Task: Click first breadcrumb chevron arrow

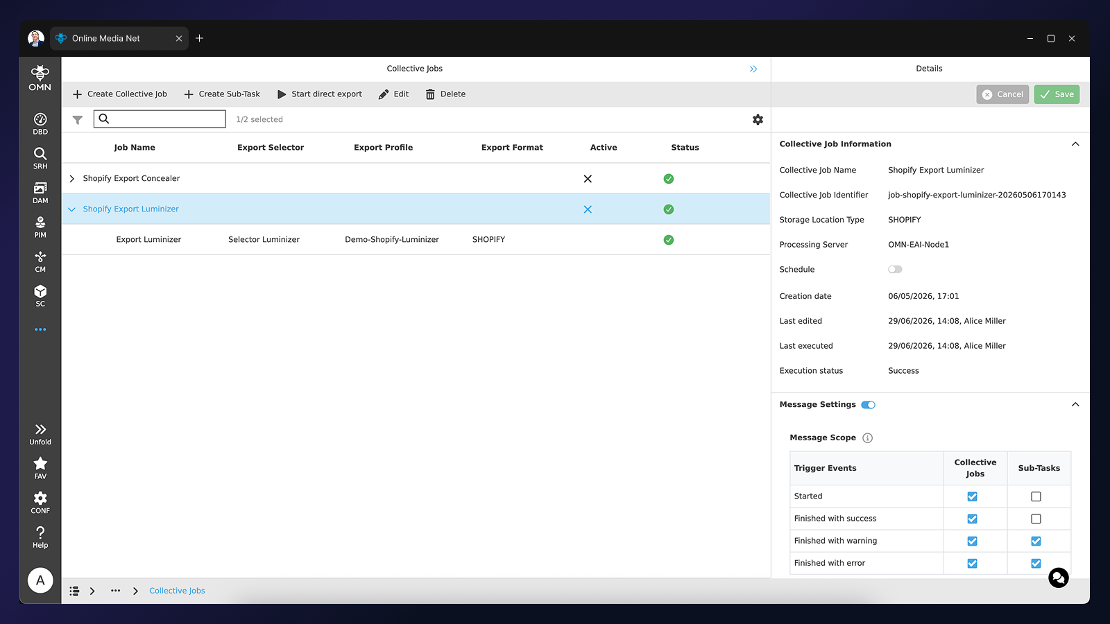Action: pyautogui.click(x=92, y=591)
